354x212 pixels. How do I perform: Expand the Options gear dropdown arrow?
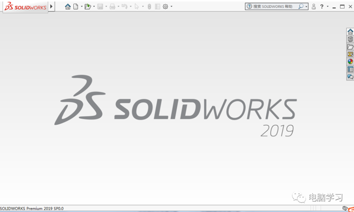[x=171, y=7]
